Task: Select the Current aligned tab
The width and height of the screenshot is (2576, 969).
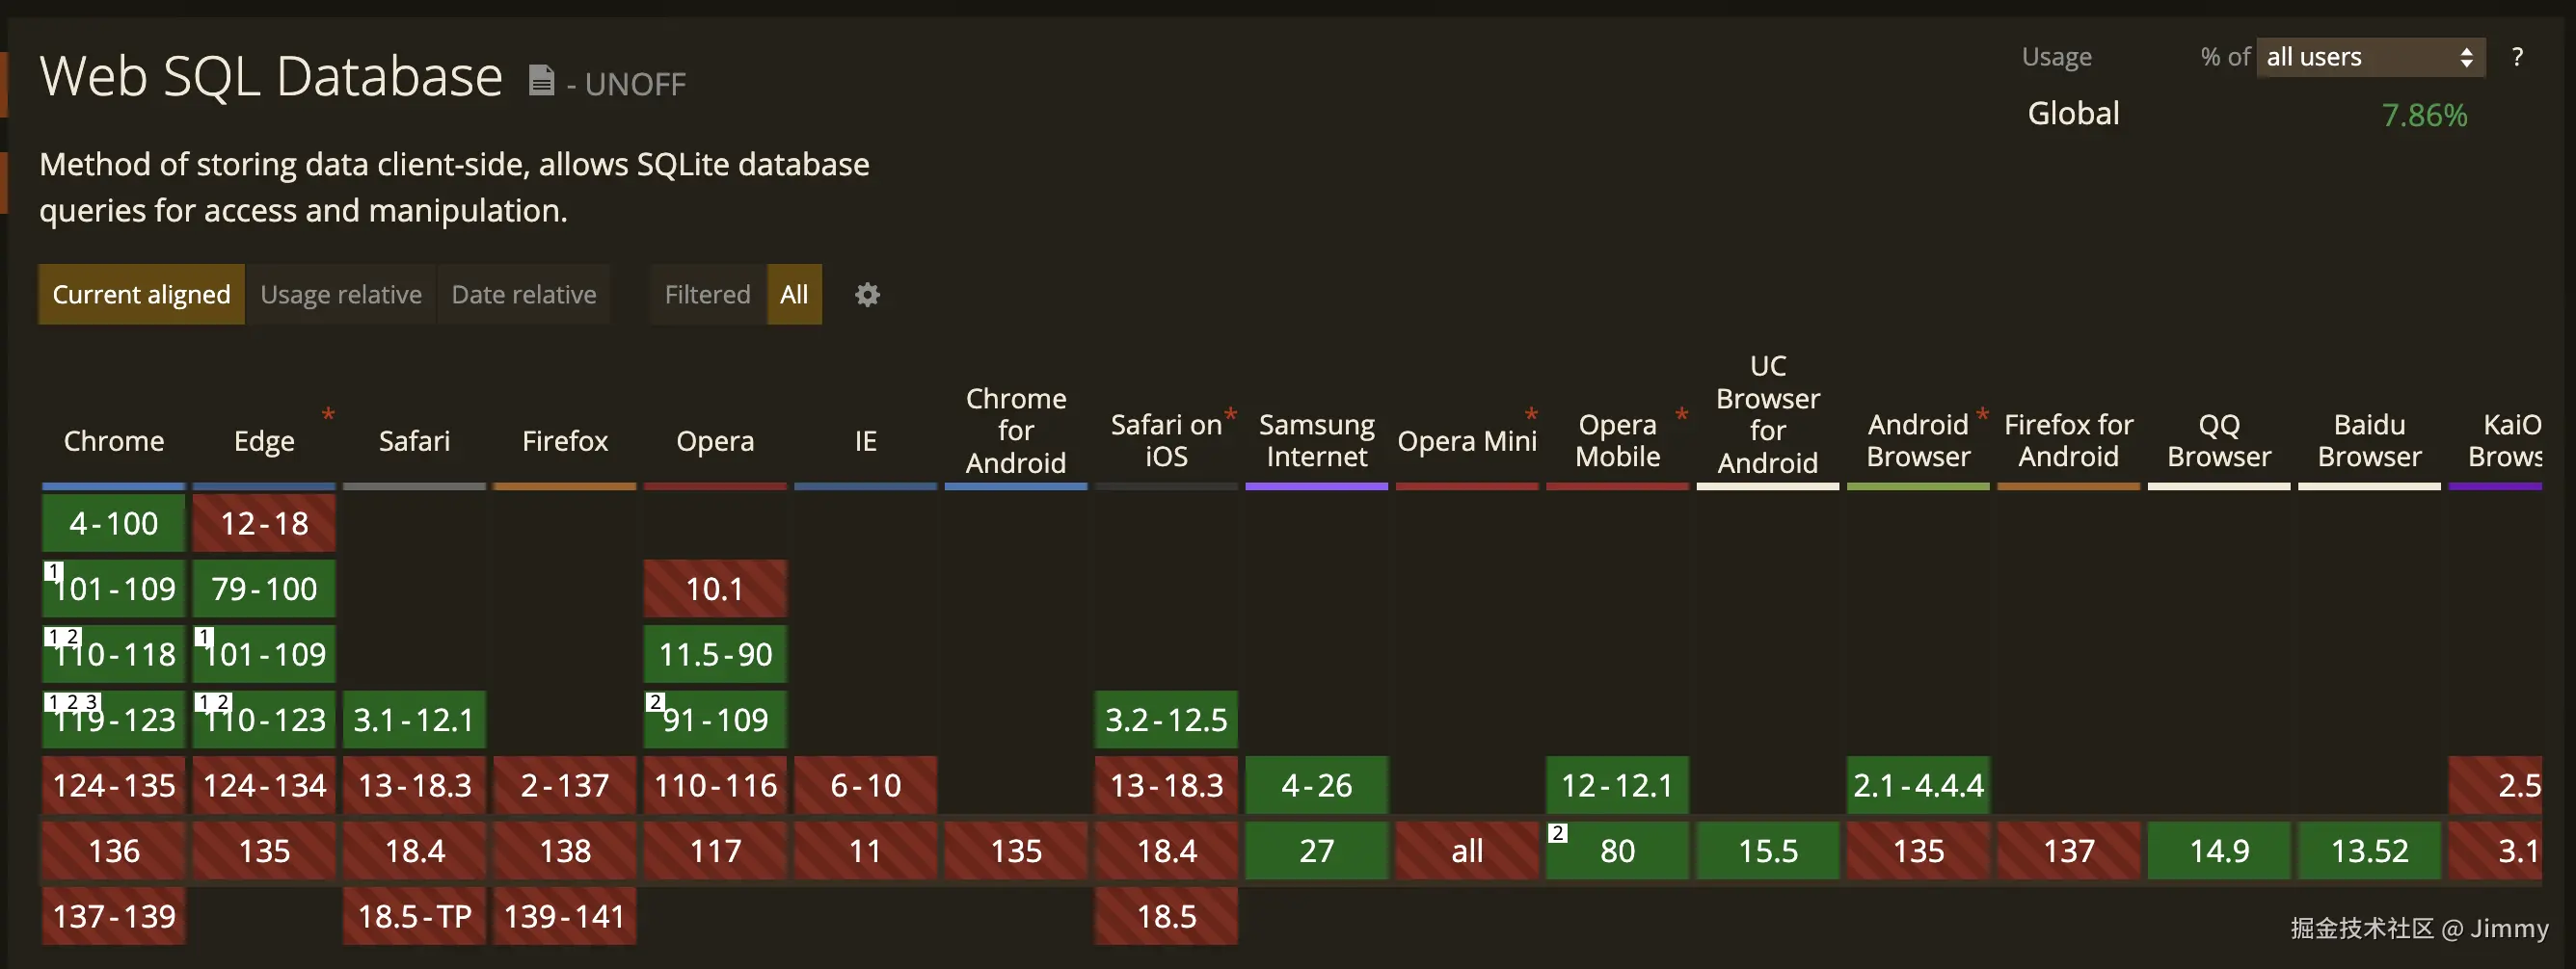Action: [x=140, y=294]
